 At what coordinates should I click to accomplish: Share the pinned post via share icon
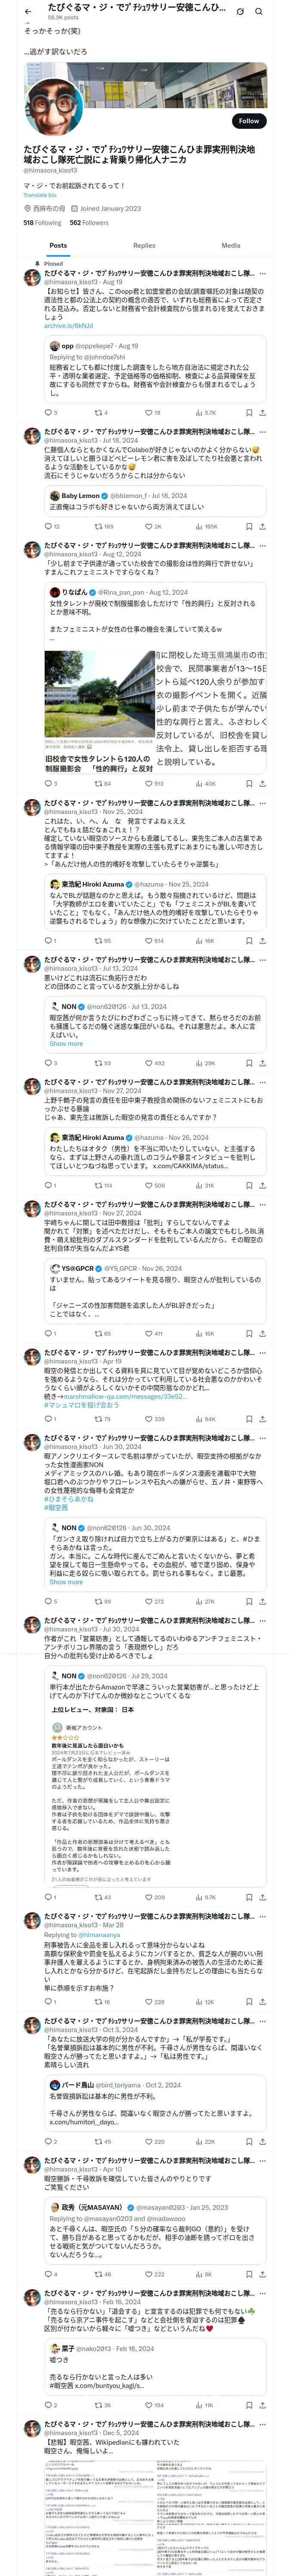pos(262,412)
